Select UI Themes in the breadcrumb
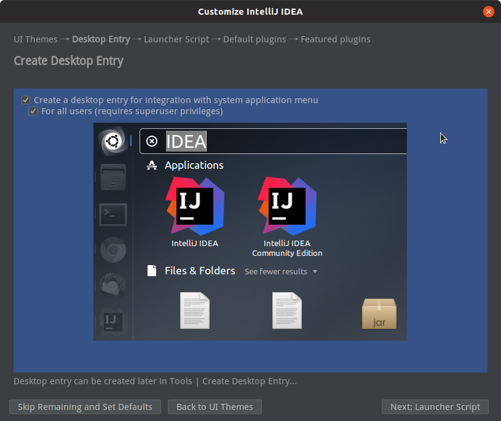 point(36,39)
